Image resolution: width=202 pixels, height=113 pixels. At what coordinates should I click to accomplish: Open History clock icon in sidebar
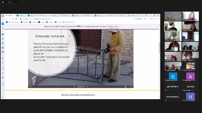coord(3,73)
